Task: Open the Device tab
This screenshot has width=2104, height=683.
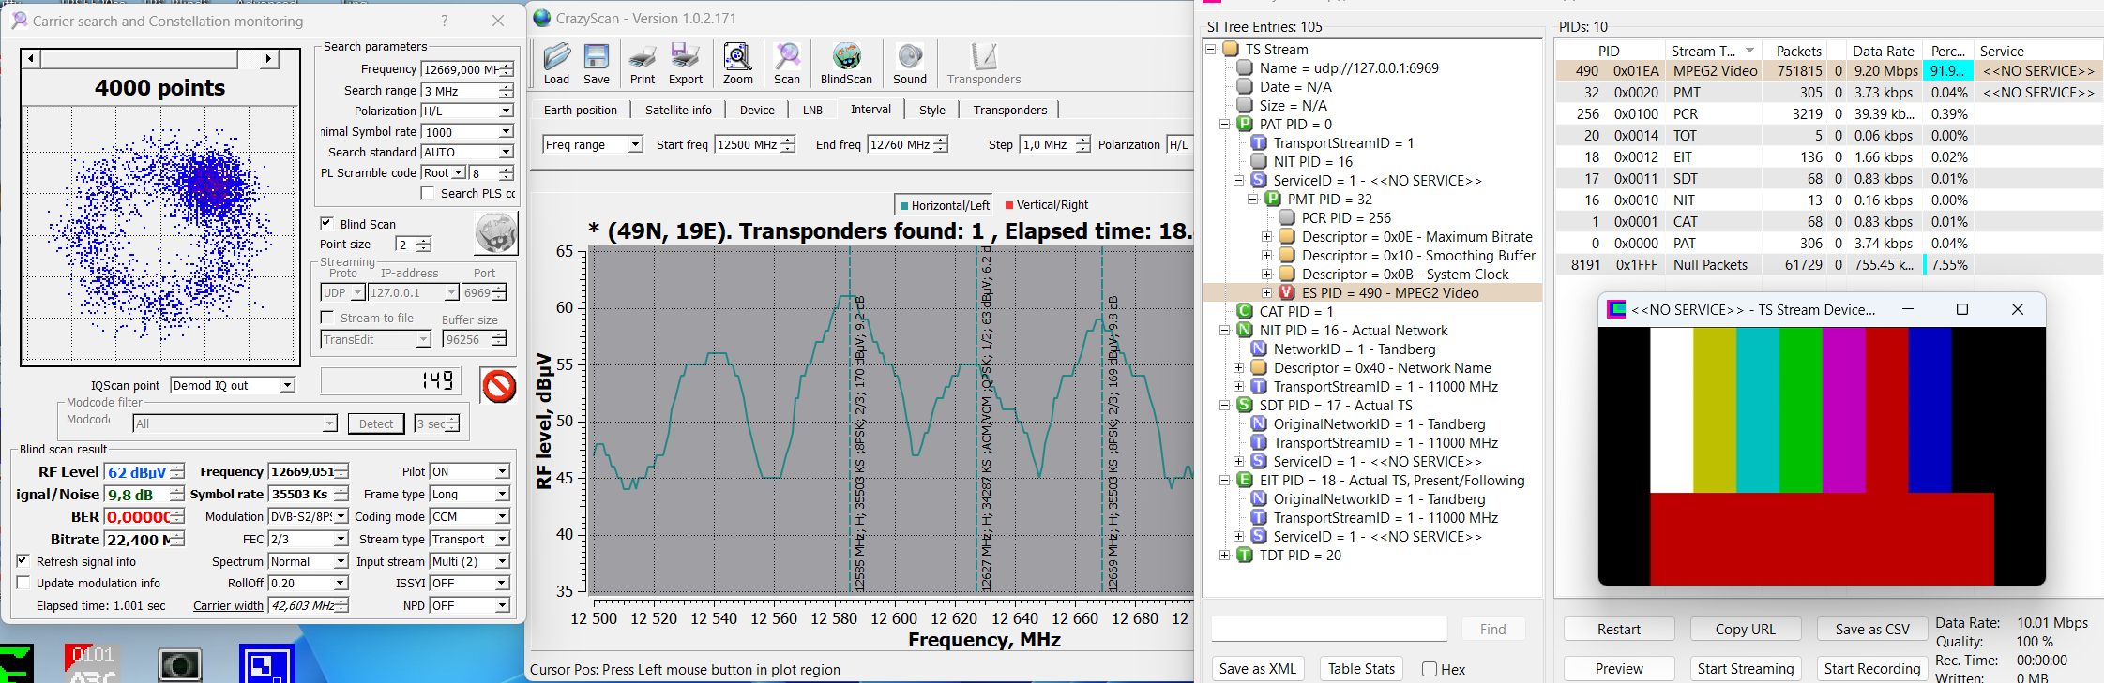Action: click(757, 110)
